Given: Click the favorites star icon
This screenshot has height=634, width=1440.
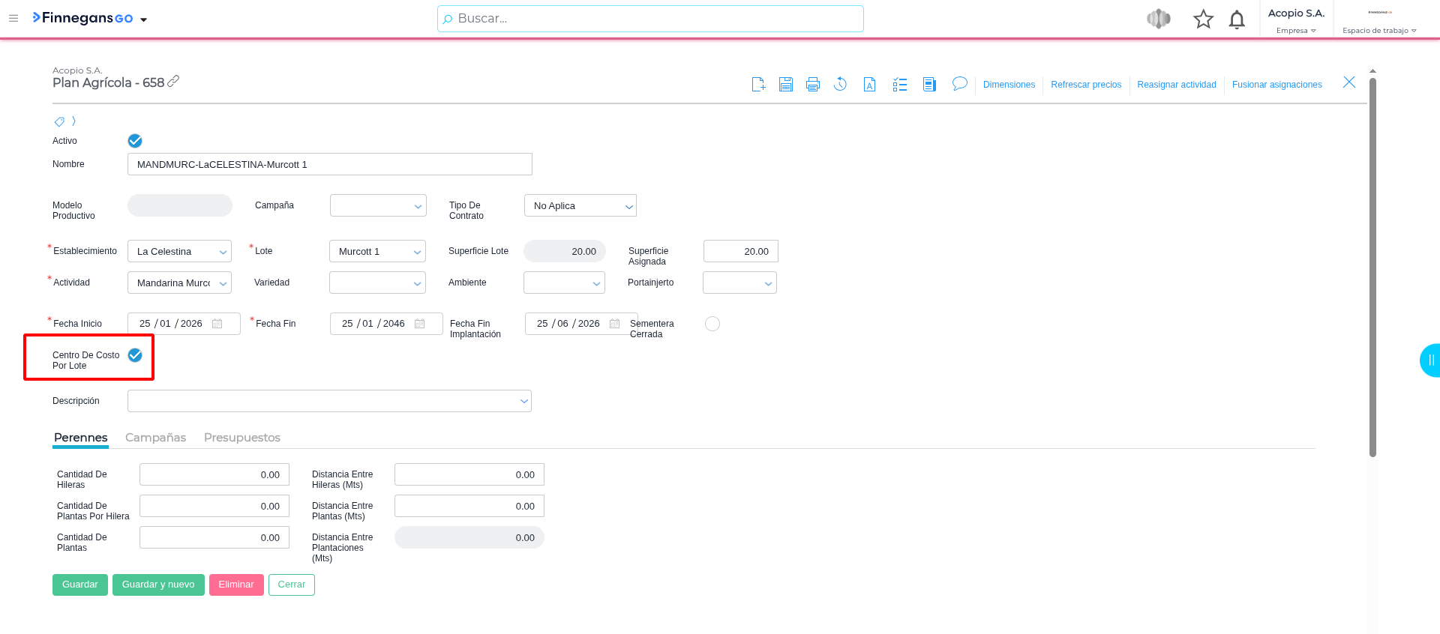Looking at the screenshot, I should tap(1203, 19).
